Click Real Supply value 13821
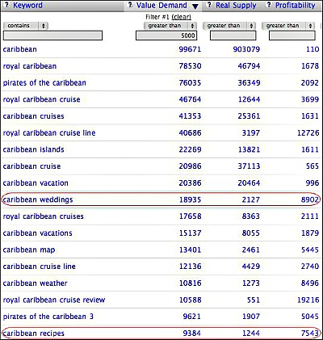The image size is (323, 340). [x=249, y=149]
